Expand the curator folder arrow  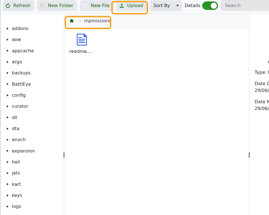pos(8,106)
